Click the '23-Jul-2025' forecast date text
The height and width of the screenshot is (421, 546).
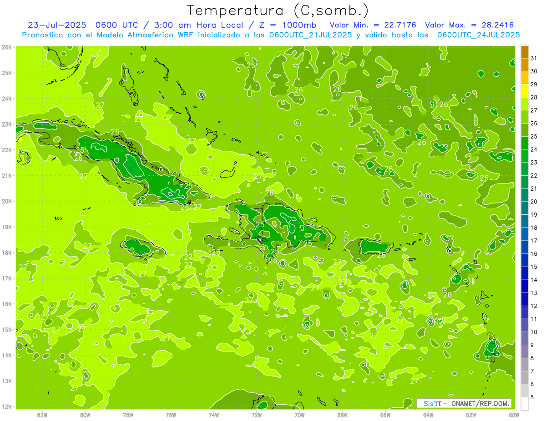[56, 25]
